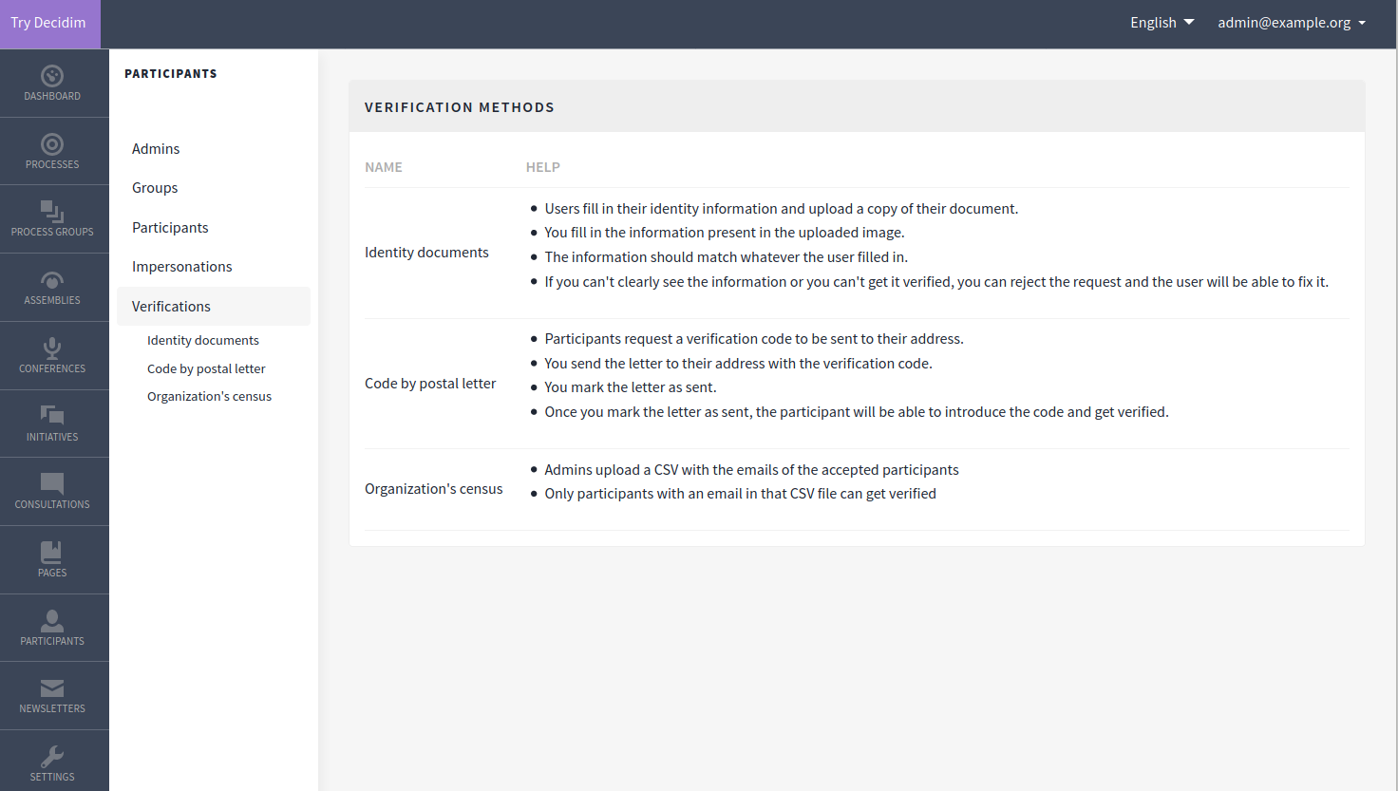The width and height of the screenshot is (1398, 791).
Task: Click the Newsletters envelope icon
Action: click(x=52, y=688)
